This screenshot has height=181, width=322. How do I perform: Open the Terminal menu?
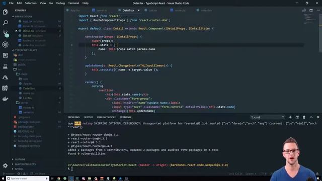click(x=73, y=3)
